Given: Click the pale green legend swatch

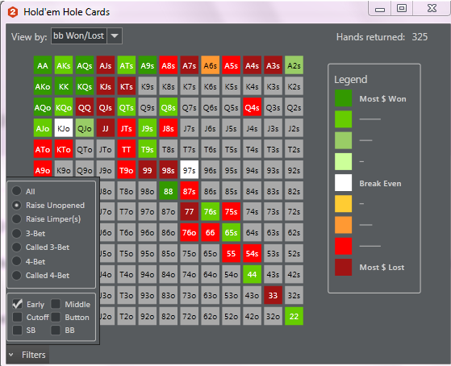Looking at the screenshot, I should 343,161.
